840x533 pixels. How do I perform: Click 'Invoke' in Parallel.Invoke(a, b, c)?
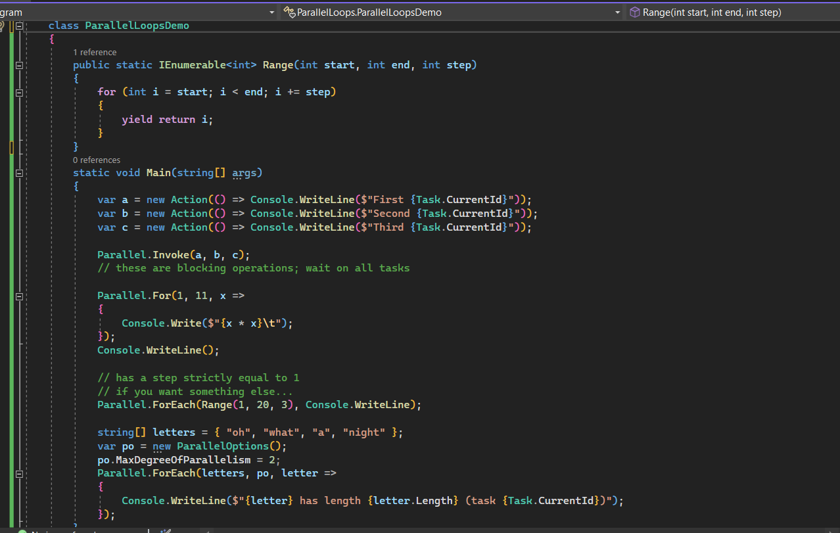click(171, 254)
